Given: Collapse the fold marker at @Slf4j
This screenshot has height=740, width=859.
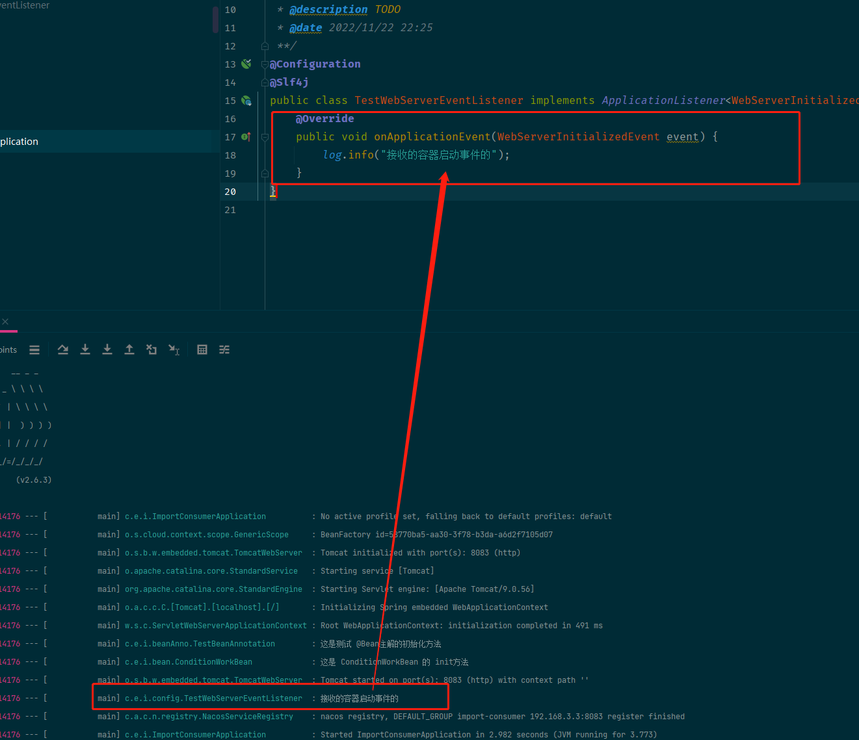Looking at the screenshot, I should 265,83.
